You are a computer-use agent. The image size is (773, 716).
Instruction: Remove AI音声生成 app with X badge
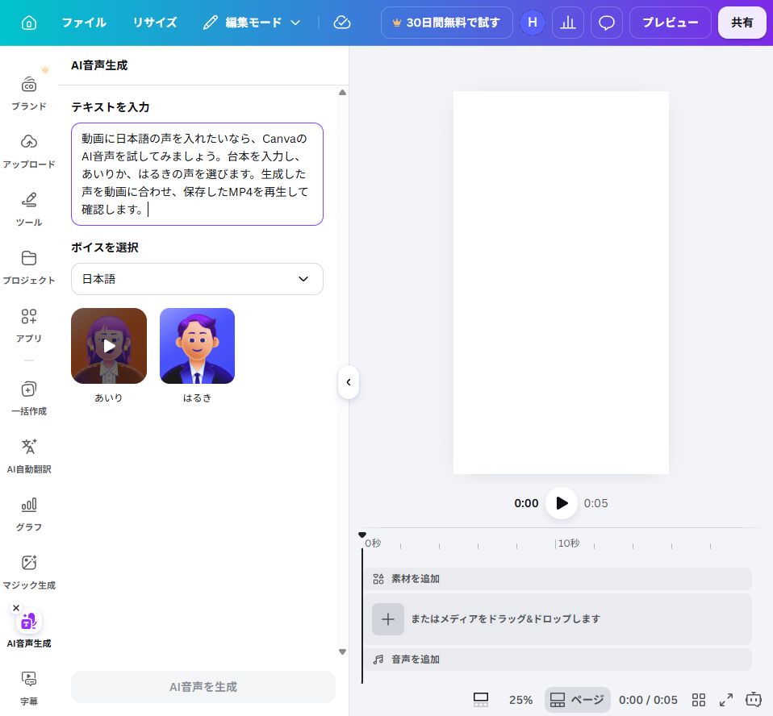16,608
